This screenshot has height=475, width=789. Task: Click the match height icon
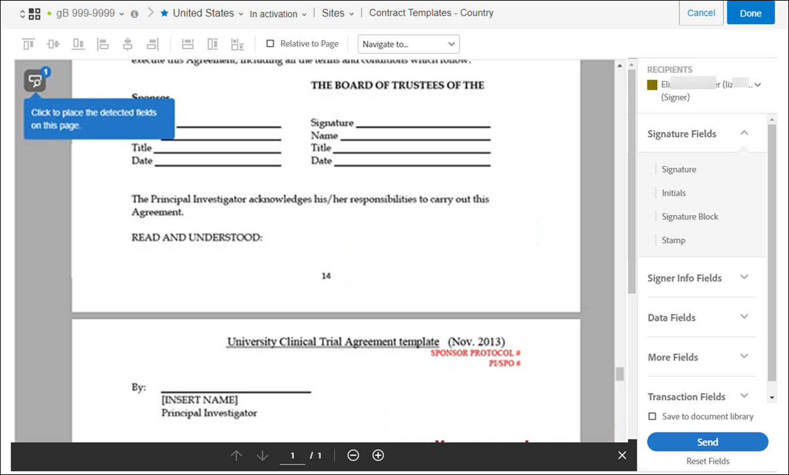[213, 44]
